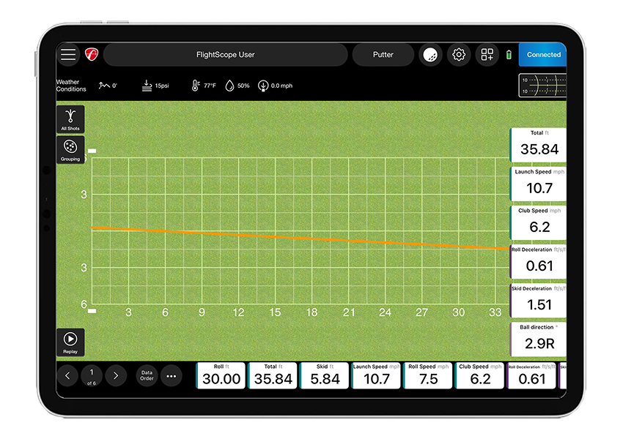Tap the altitude weather icon
The height and width of the screenshot is (439, 623).
pos(107,86)
